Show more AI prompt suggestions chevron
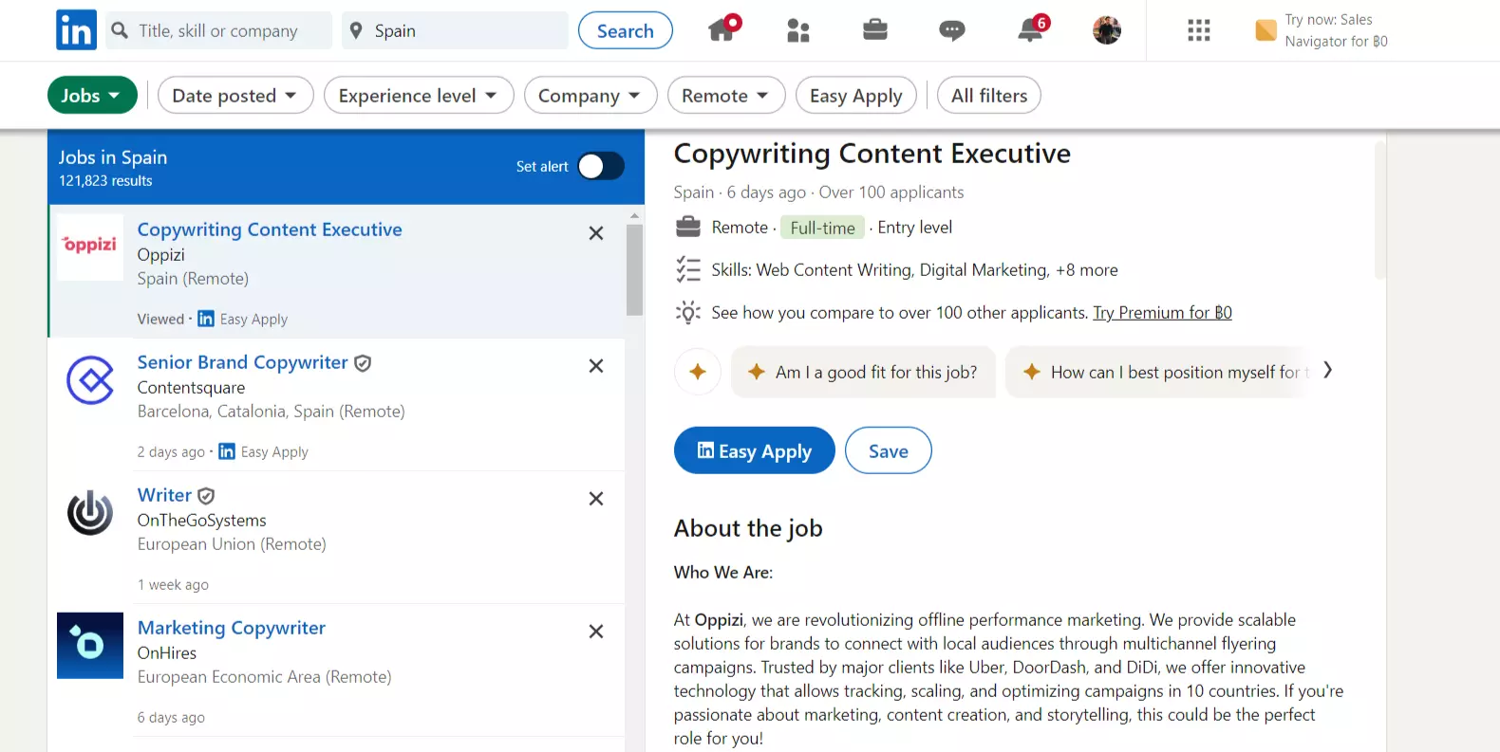Screen dimensions: 1500x752 point(1328,370)
